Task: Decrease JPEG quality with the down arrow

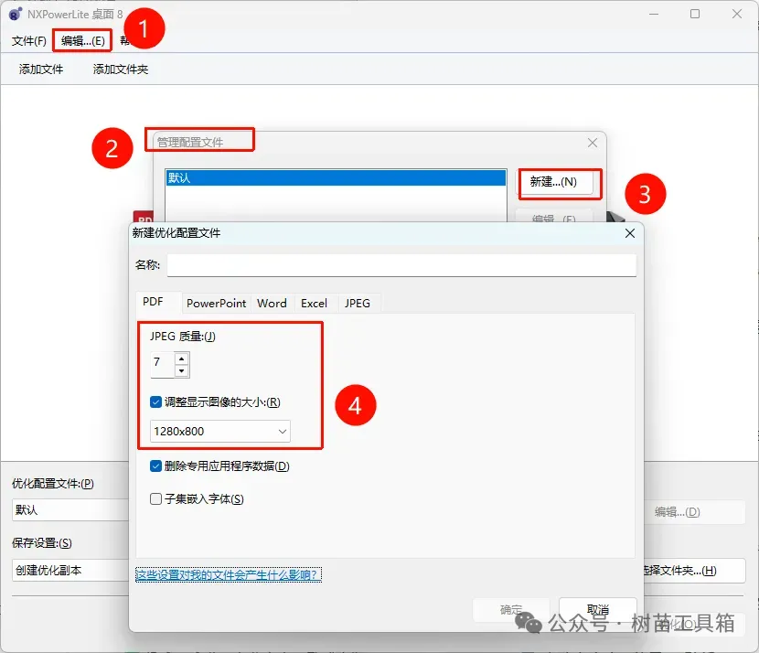Action: click(182, 371)
